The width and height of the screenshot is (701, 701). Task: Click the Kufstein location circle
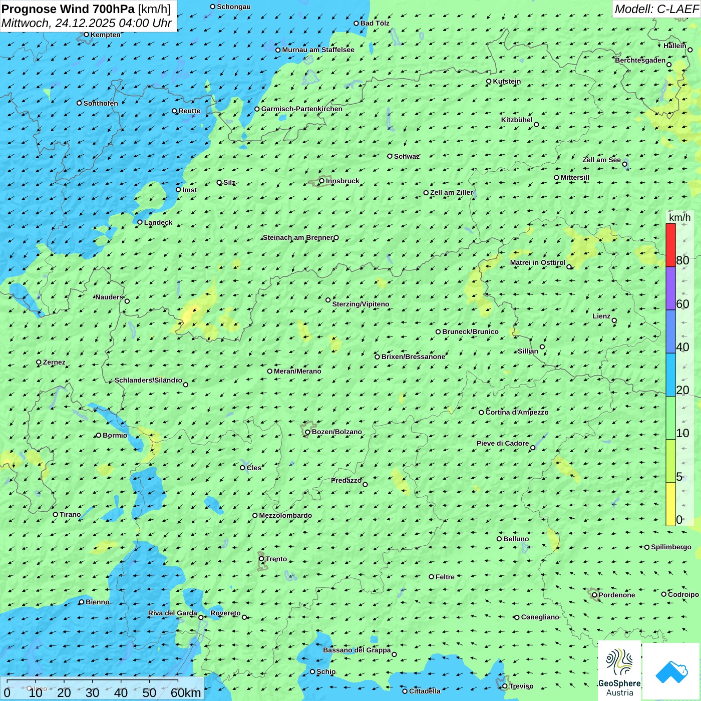489,81
